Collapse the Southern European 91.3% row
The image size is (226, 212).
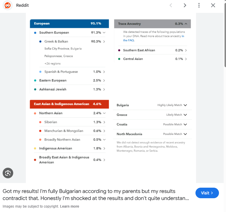(x=104, y=33)
